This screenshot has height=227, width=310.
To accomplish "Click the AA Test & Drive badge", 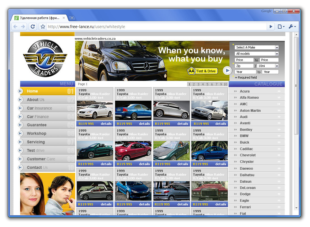I will coord(202,71).
